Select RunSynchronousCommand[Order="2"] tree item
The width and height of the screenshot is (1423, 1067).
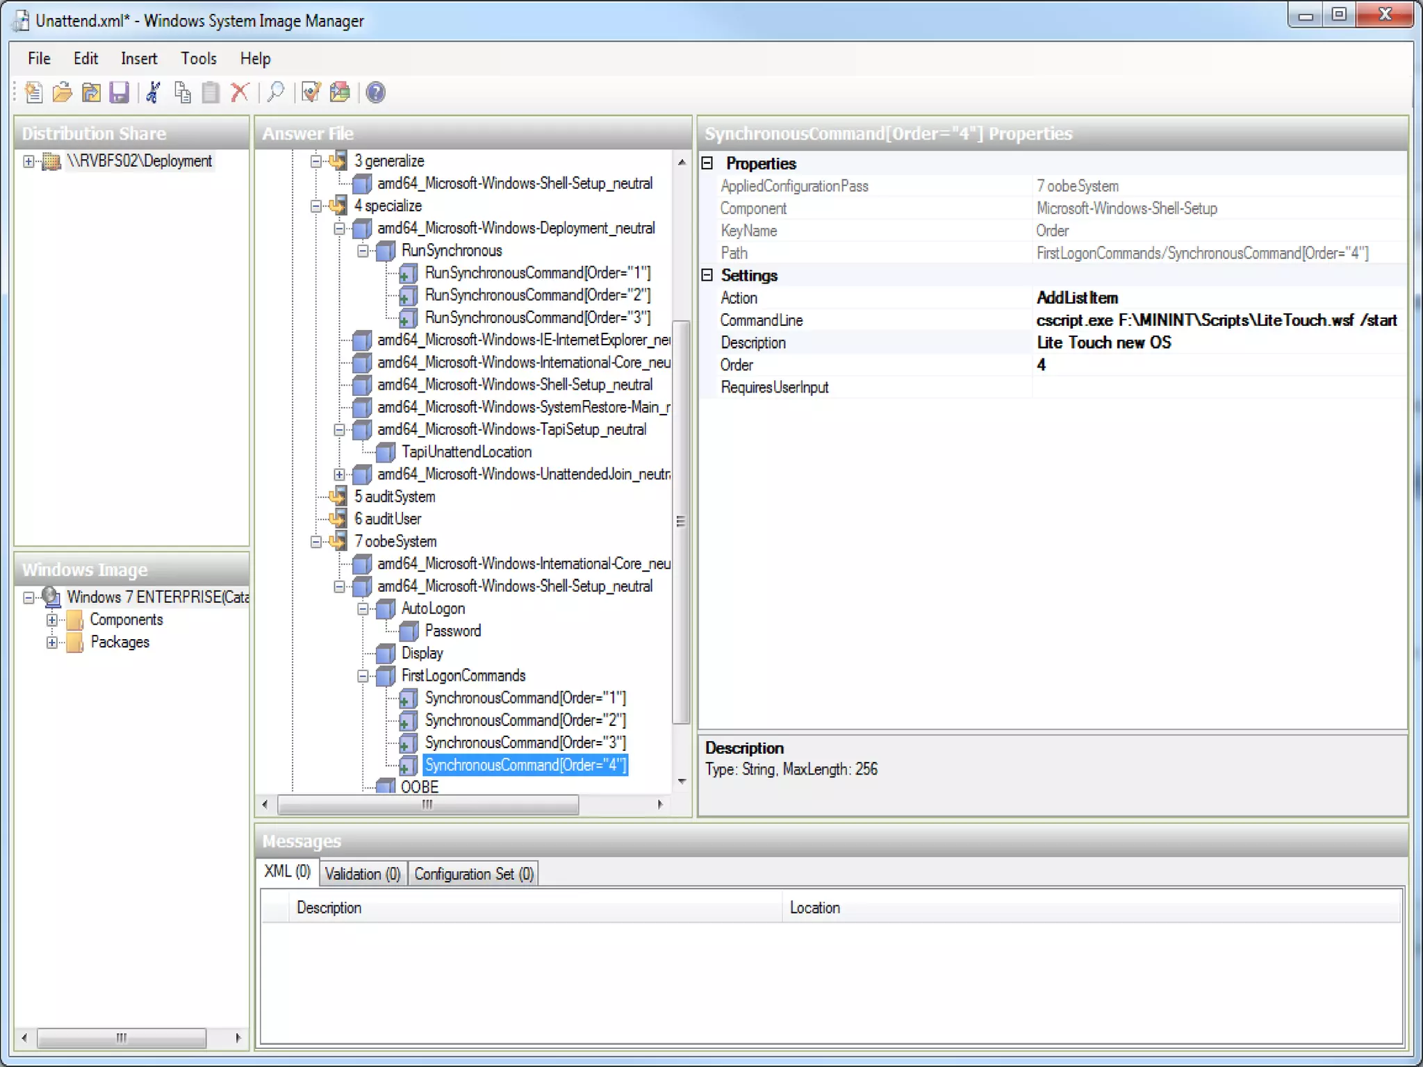tap(538, 295)
